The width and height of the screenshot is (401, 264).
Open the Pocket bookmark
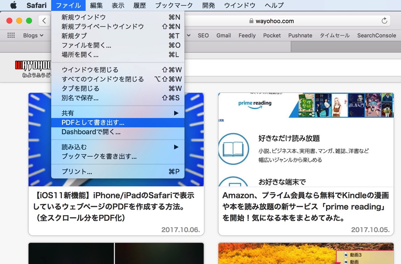point(272,35)
